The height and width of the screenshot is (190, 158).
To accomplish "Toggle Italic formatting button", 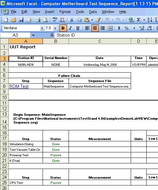I will tap(70, 28).
